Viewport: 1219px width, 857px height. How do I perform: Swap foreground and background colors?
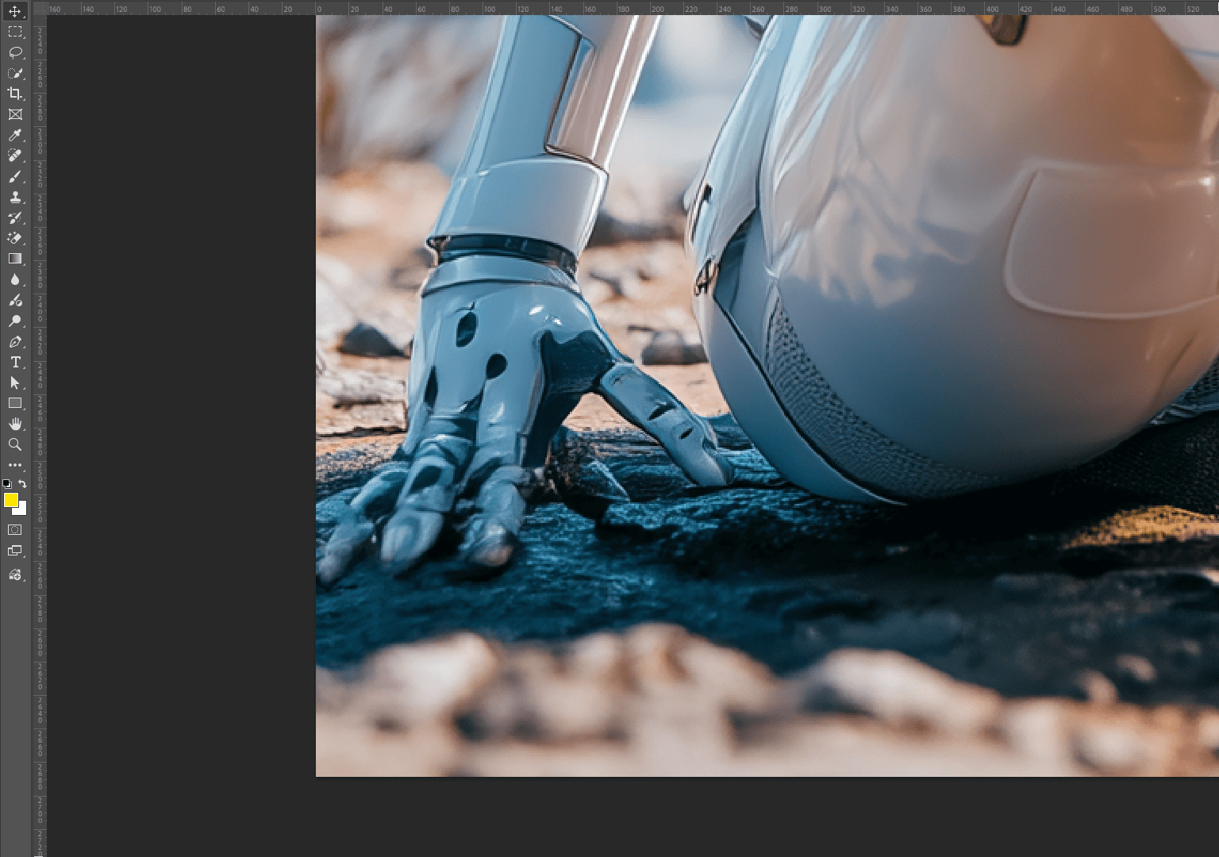coord(21,483)
